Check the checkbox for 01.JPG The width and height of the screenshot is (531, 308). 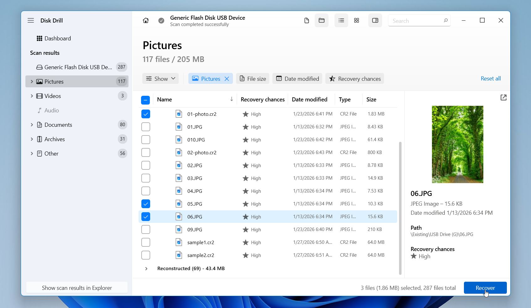145,127
